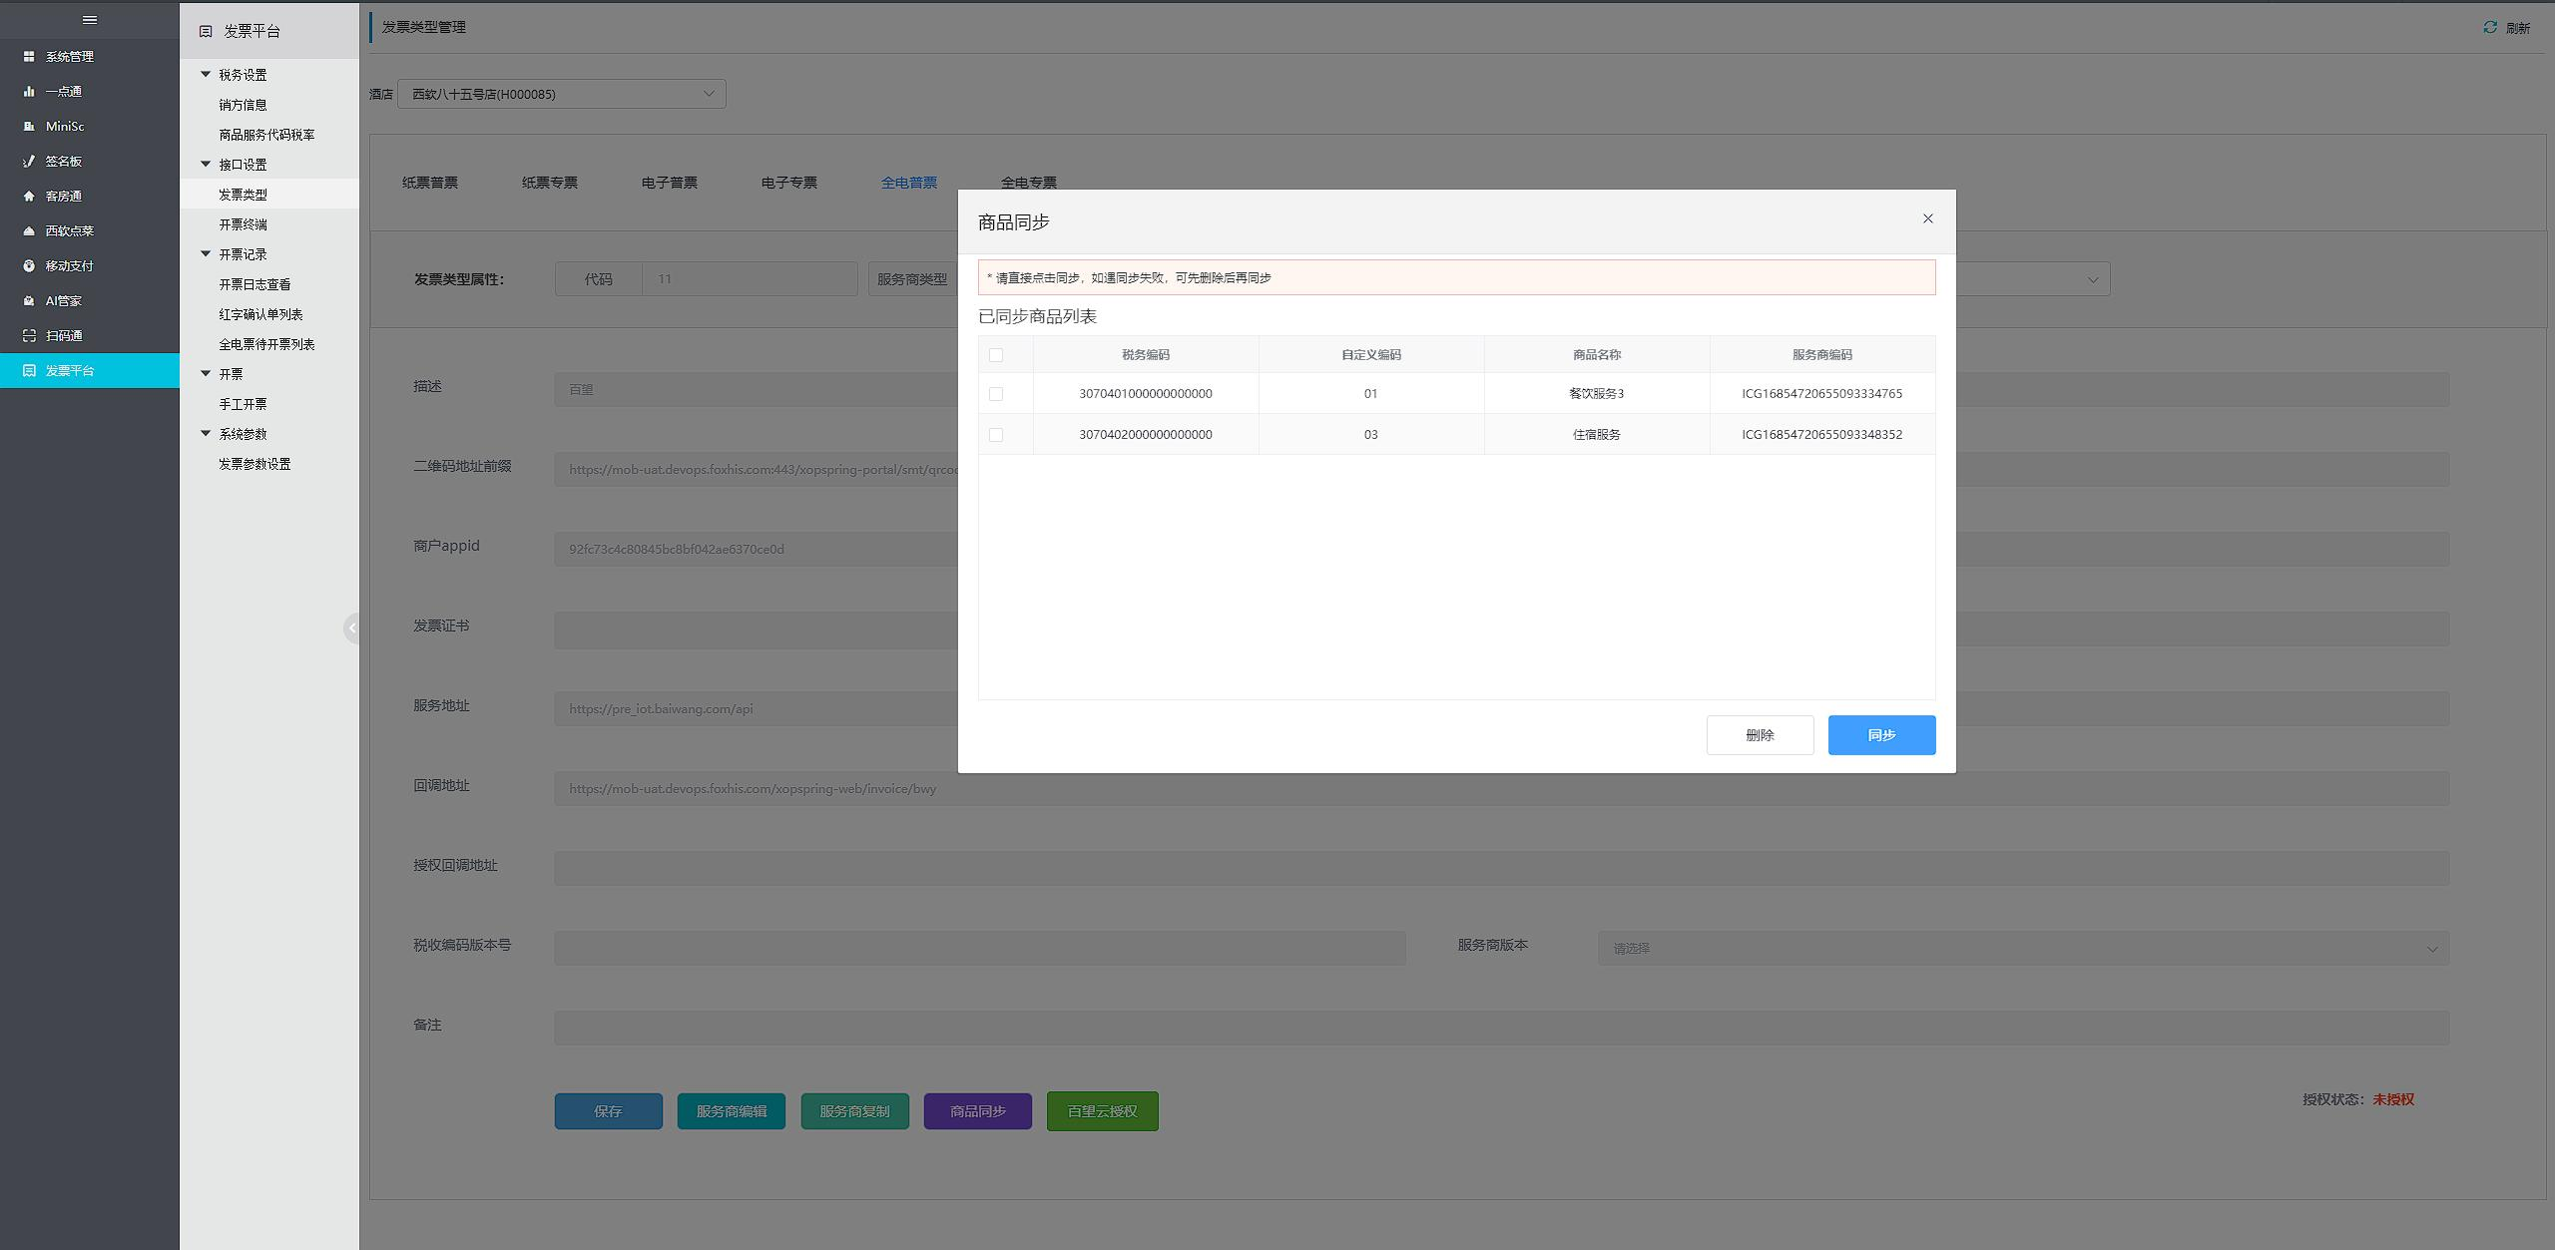
Task: Click the 代码 input showing 11
Action: (750, 279)
